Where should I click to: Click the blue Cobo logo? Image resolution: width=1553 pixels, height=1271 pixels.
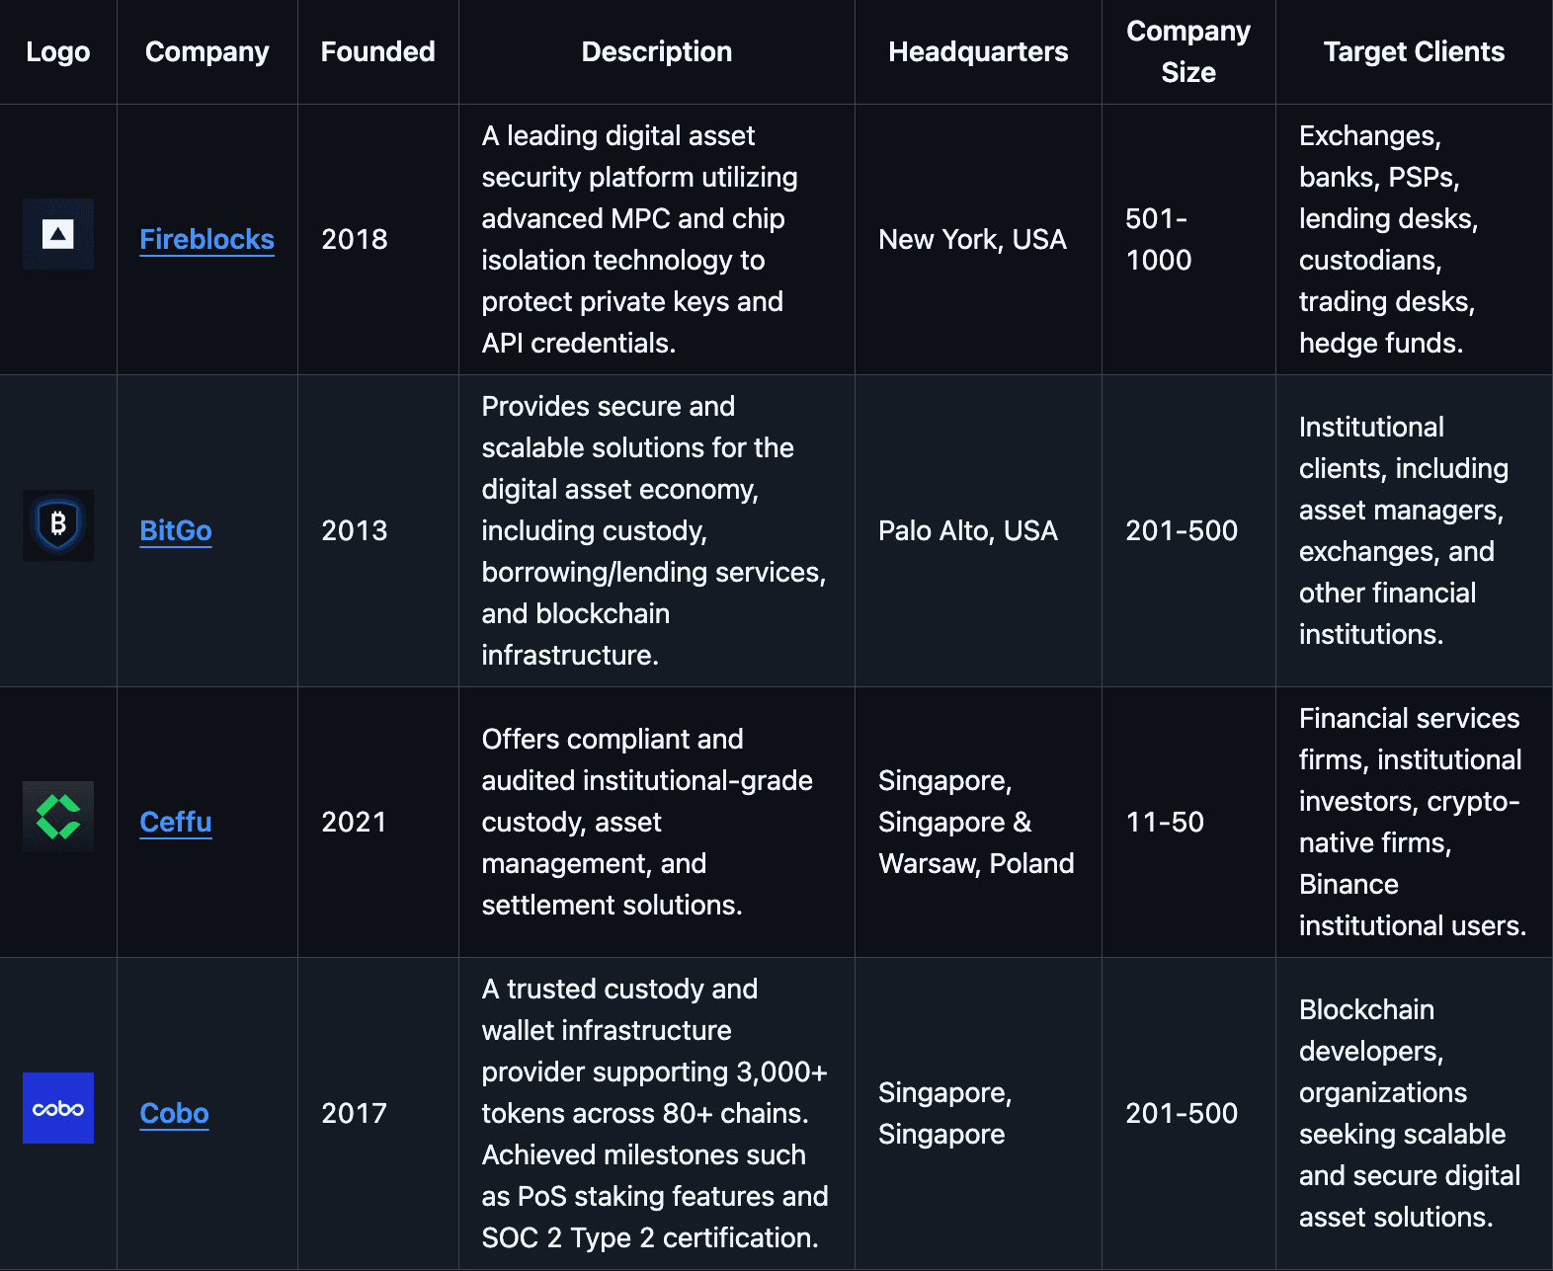click(x=58, y=1108)
